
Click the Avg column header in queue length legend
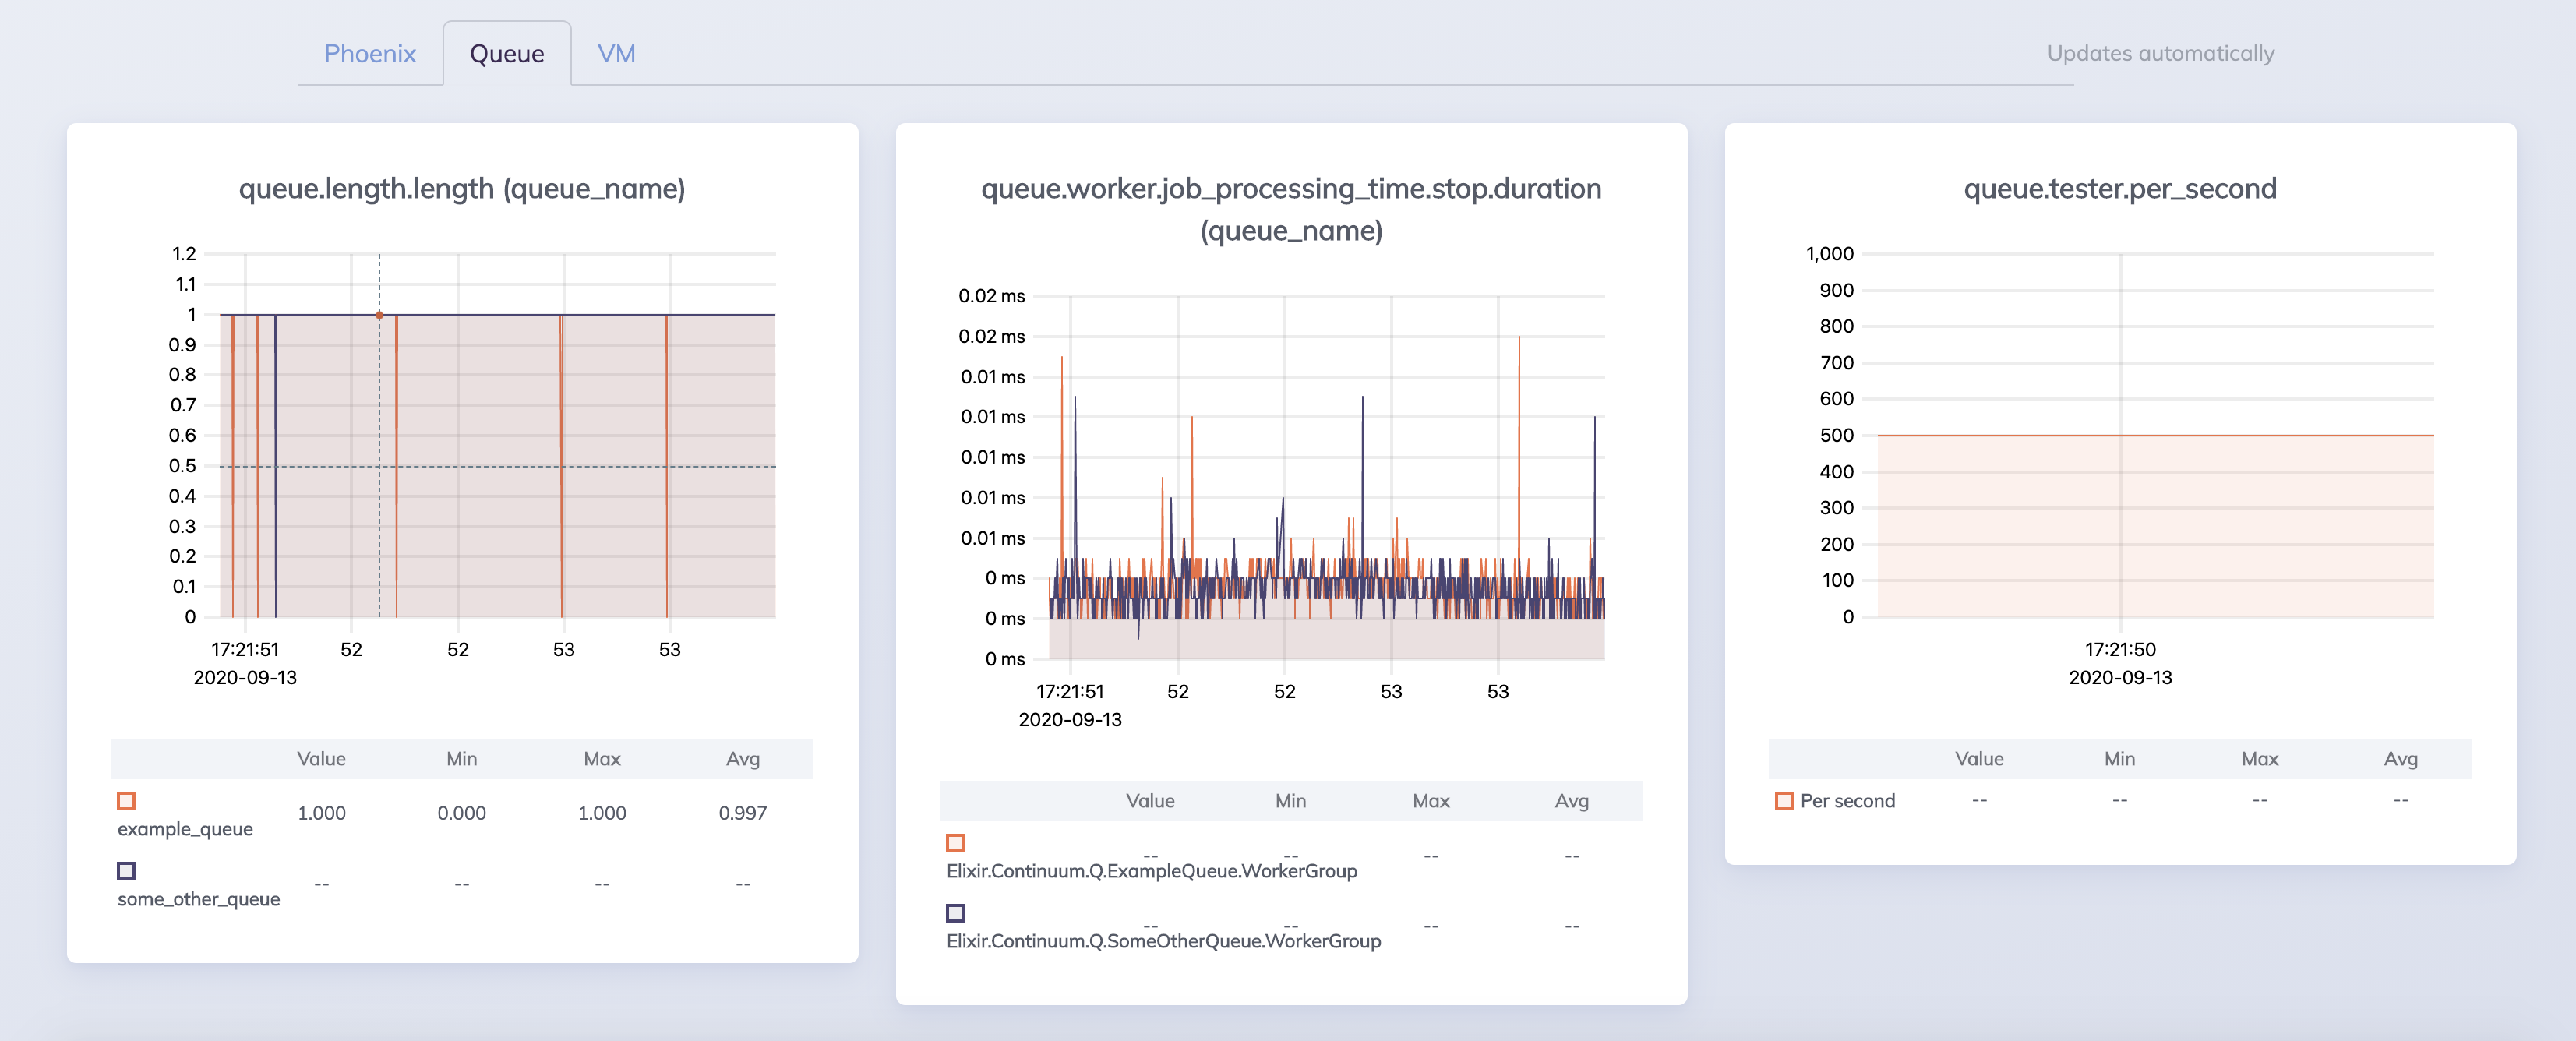coord(742,759)
